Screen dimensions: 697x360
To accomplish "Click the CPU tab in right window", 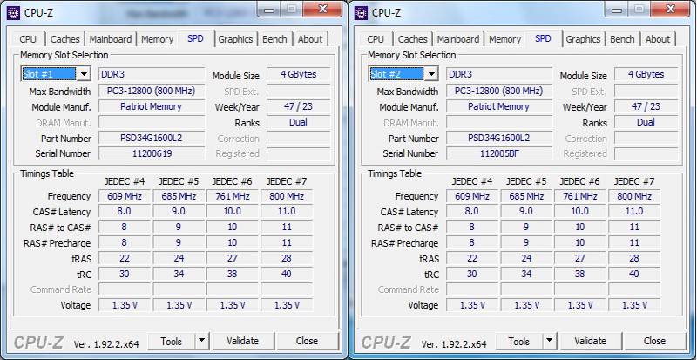I will [376, 39].
